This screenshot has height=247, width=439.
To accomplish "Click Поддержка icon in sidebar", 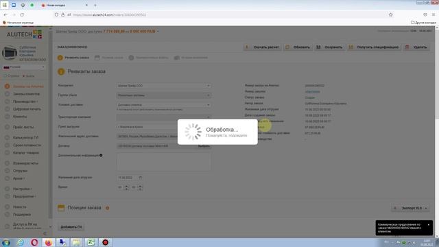I will pyautogui.click(x=8, y=215).
